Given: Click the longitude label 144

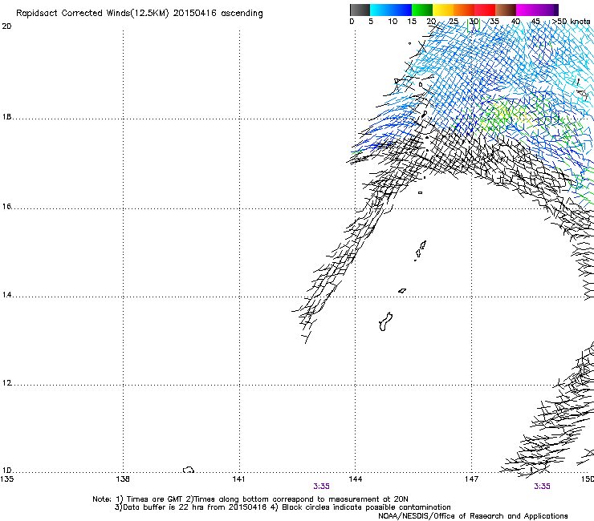Looking at the screenshot, I should [355, 479].
